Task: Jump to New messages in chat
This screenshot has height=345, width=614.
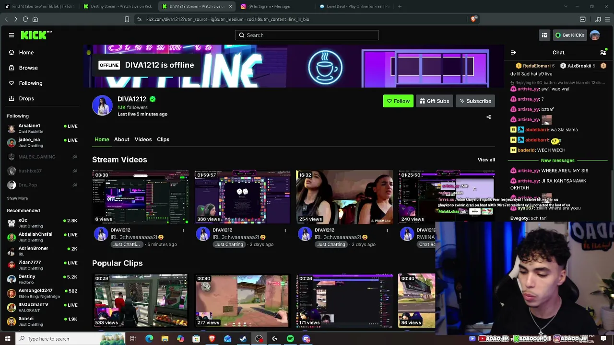Action: pyautogui.click(x=557, y=161)
